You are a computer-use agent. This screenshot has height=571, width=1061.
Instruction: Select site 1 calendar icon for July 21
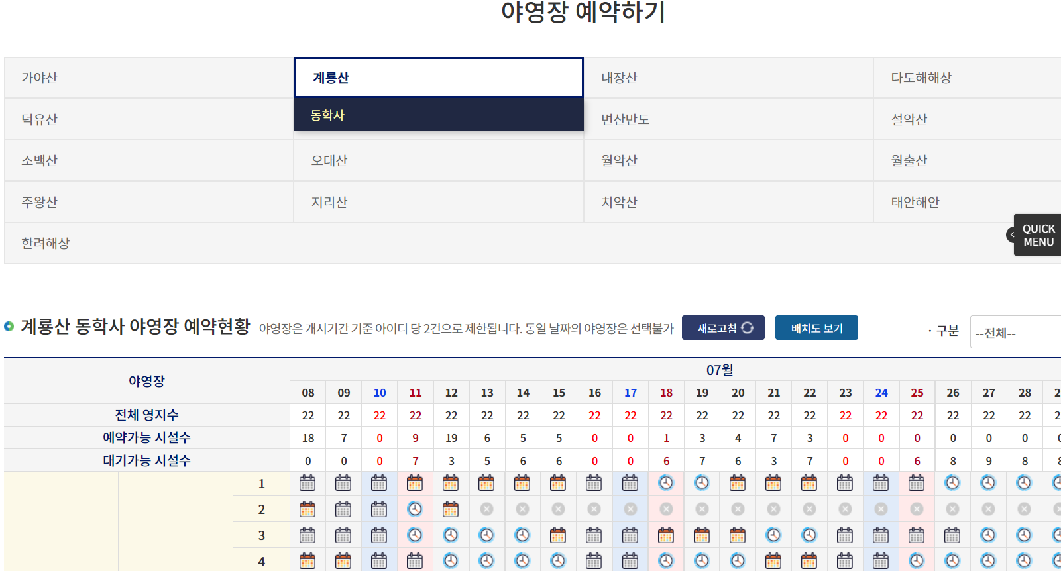click(773, 483)
